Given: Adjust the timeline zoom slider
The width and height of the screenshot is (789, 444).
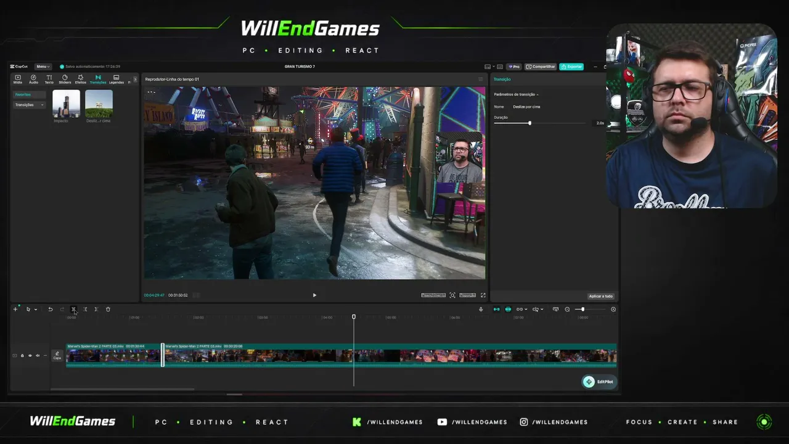Looking at the screenshot, I should coord(583,309).
